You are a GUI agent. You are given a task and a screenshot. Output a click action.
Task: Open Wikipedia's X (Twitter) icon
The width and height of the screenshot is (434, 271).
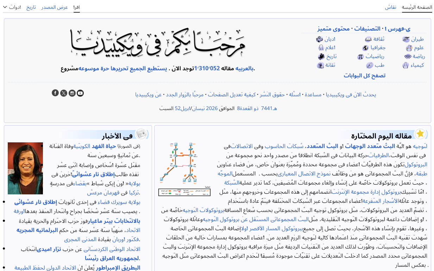click(x=64, y=93)
